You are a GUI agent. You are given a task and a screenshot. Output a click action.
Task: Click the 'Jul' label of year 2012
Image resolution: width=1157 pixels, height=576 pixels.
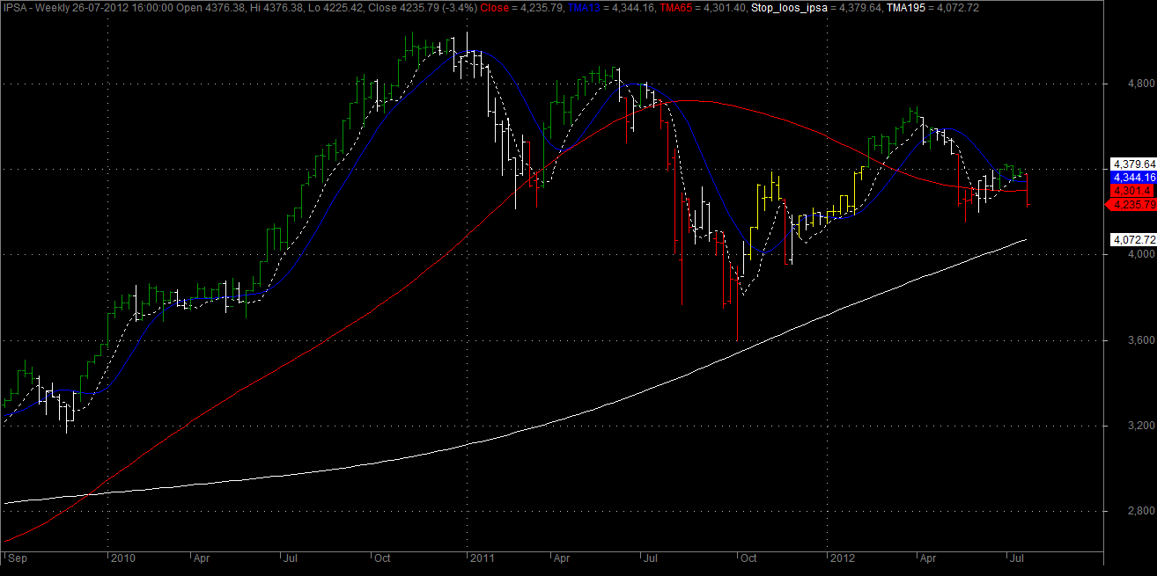tap(1016, 558)
